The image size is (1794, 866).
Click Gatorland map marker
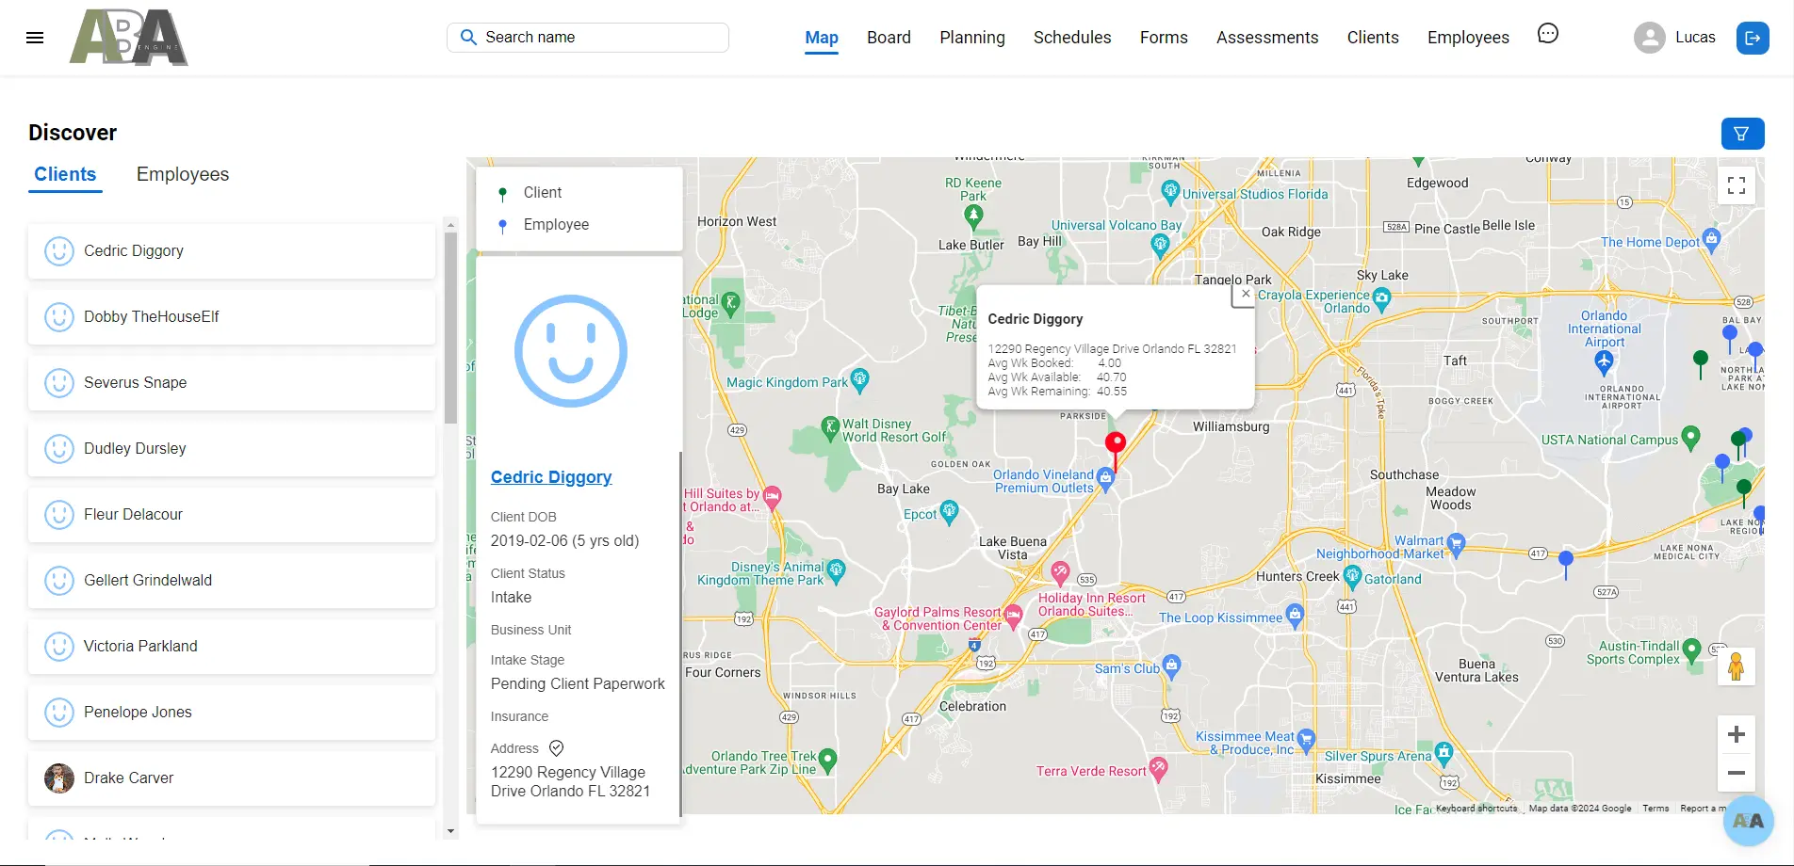pyautogui.click(x=1353, y=576)
